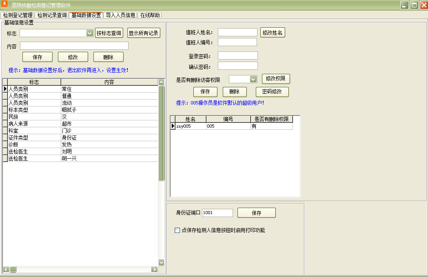Click the scroll up arrow of data table
This screenshot has width=428, height=277.
[161, 82]
